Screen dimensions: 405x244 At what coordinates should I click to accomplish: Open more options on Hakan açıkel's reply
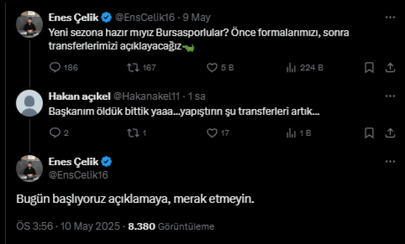390,96
